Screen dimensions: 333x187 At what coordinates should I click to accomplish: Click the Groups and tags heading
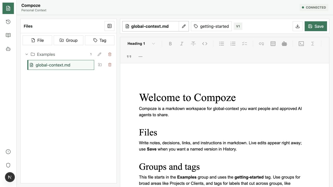169,167
